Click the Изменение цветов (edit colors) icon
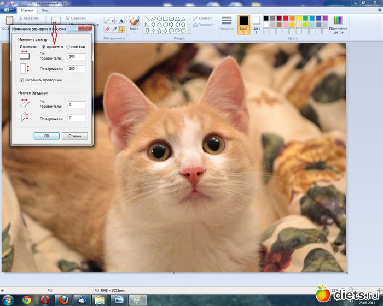The height and width of the screenshot is (306, 383). 338,20
